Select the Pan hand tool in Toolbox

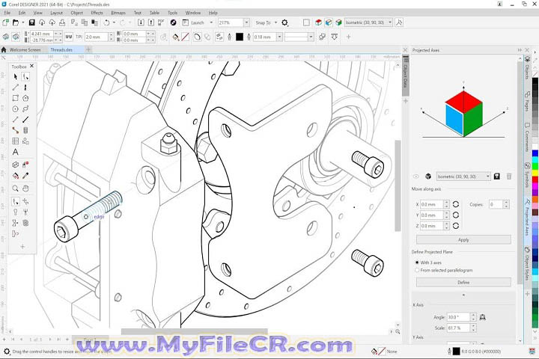[25, 188]
